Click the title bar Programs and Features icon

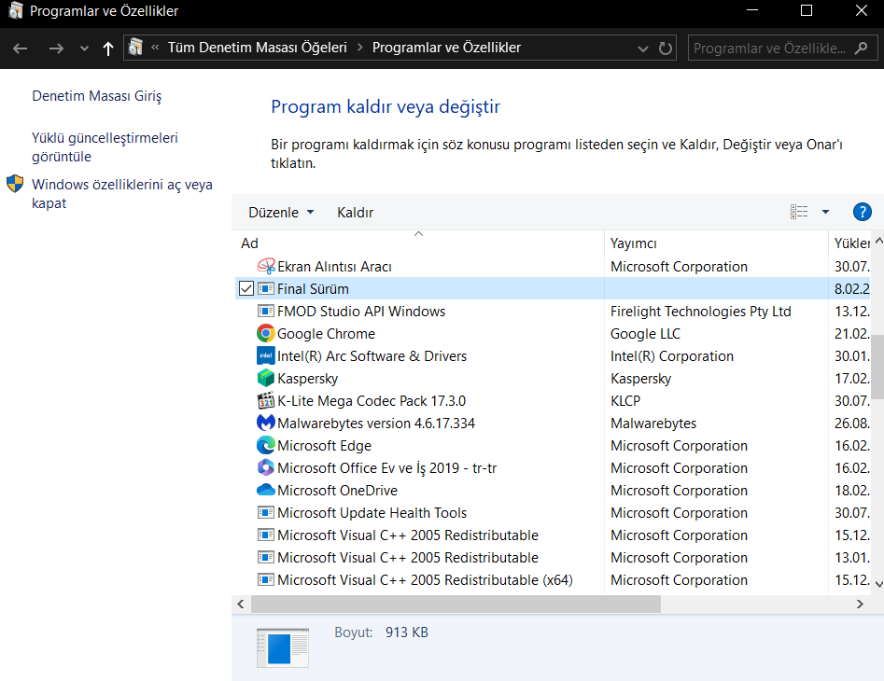15,10
